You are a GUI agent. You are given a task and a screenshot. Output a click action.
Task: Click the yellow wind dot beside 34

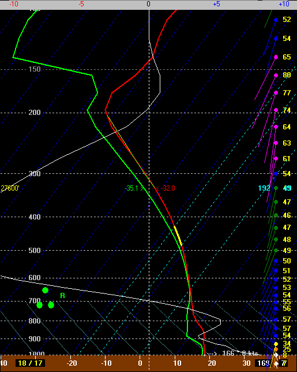tap(276, 344)
